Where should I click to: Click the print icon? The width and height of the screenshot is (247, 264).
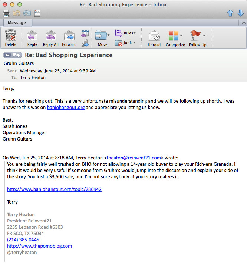point(6,13)
